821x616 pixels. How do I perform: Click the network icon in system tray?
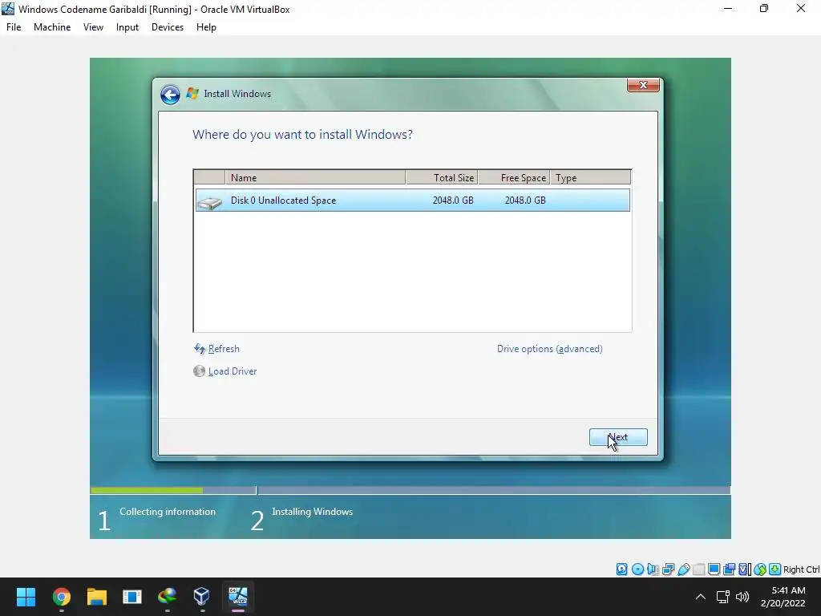coord(723,597)
